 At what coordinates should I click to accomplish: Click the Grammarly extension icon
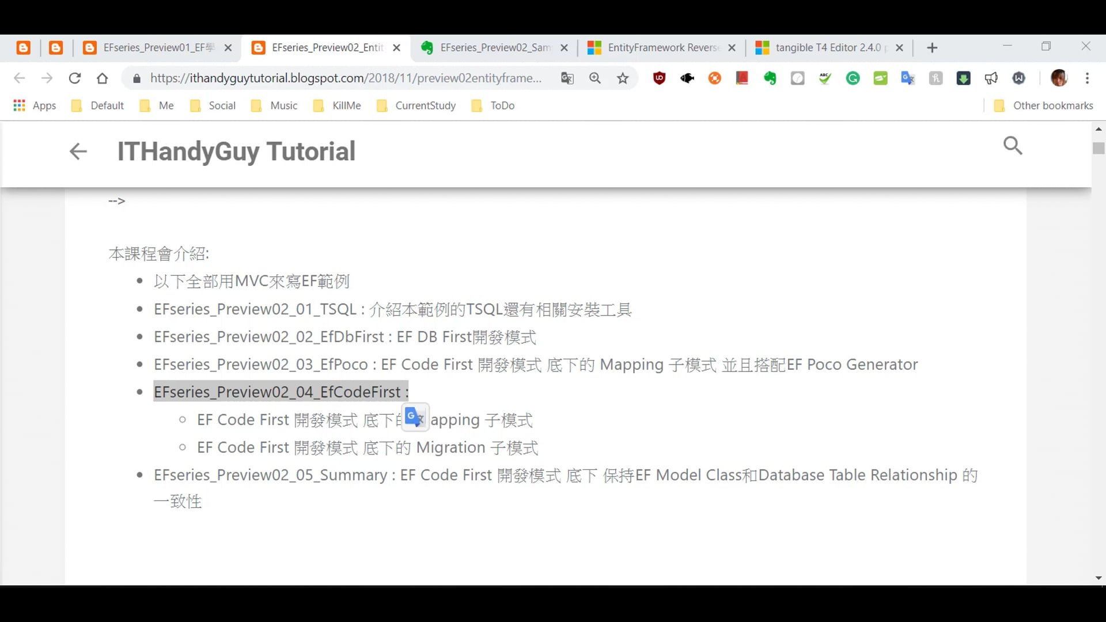pyautogui.click(x=853, y=78)
